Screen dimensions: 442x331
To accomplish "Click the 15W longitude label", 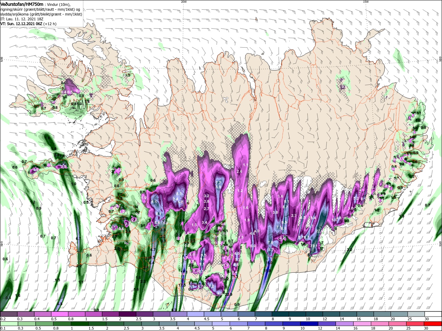I will 366,2.
